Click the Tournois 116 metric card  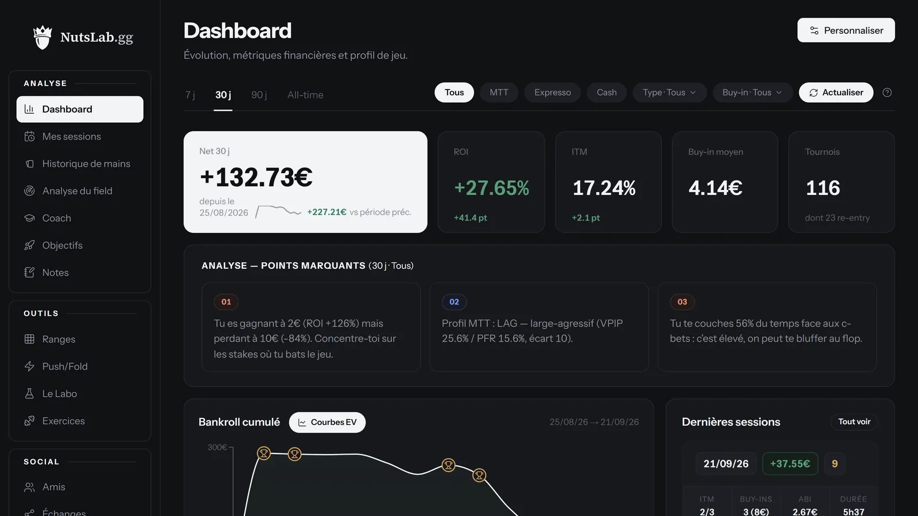tap(841, 182)
